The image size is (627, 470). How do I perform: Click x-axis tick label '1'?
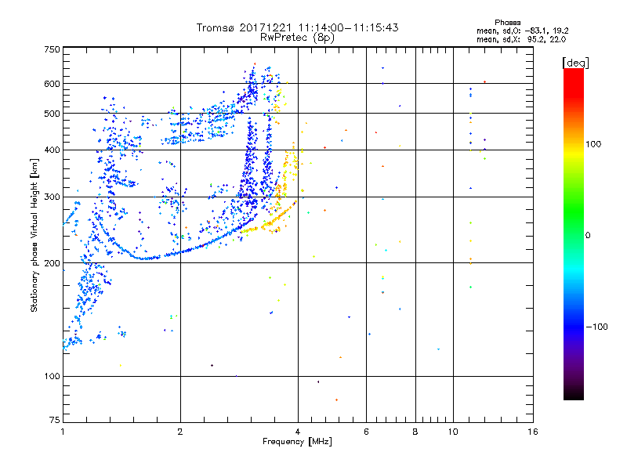pyautogui.click(x=63, y=432)
